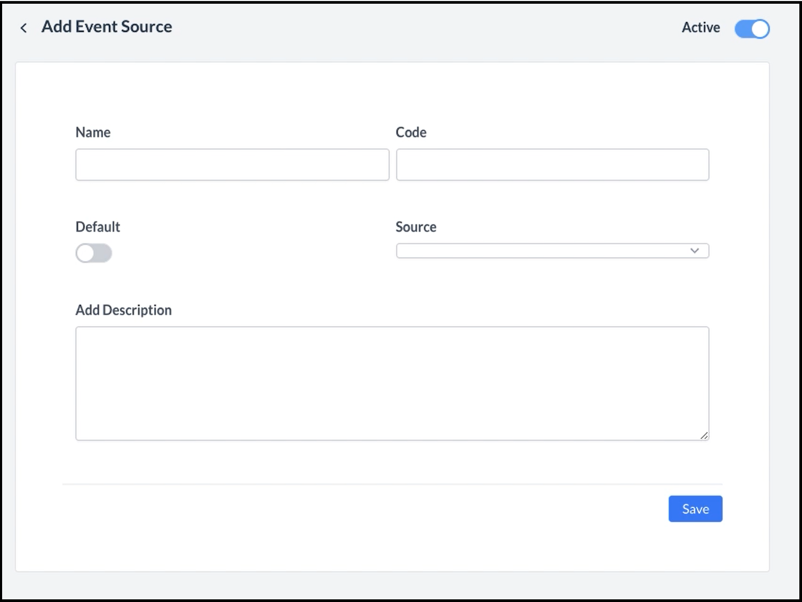Save the new event source
Image resolution: width=802 pixels, height=602 pixels.
click(x=695, y=509)
